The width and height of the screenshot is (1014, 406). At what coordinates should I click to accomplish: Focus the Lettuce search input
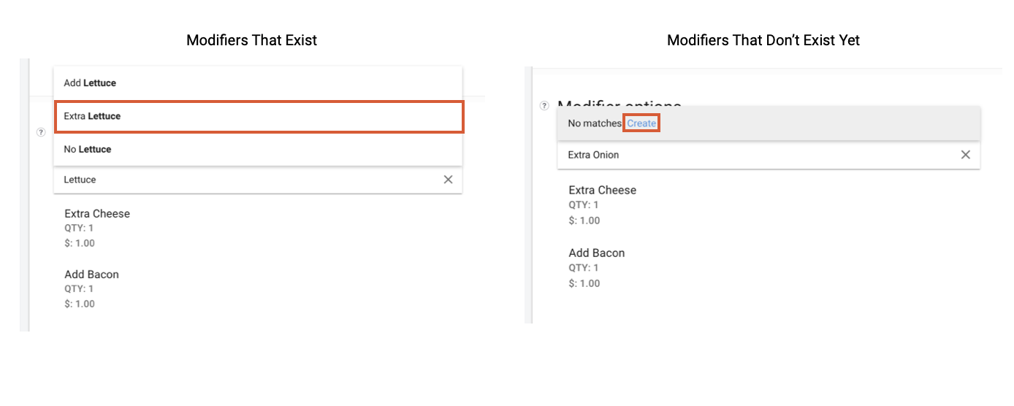pos(248,180)
